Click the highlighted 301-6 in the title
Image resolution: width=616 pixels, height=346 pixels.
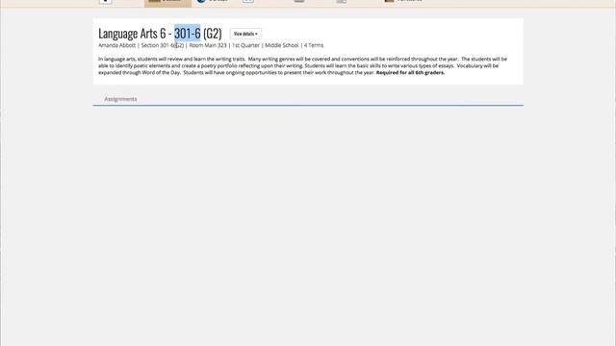[188, 34]
